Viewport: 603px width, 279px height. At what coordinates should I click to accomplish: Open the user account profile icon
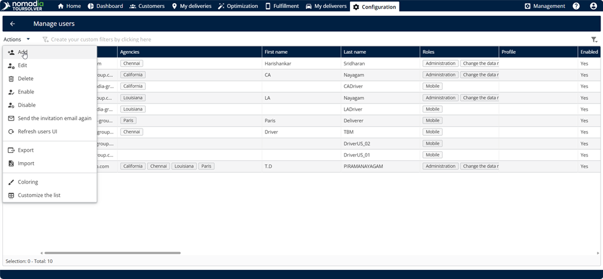(x=593, y=6)
